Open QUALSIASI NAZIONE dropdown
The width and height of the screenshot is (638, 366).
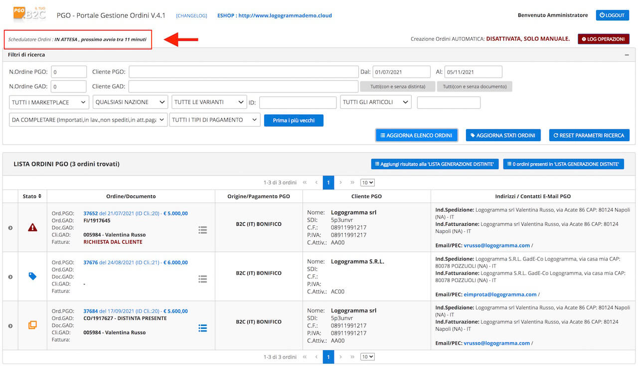tap(130, 102)
